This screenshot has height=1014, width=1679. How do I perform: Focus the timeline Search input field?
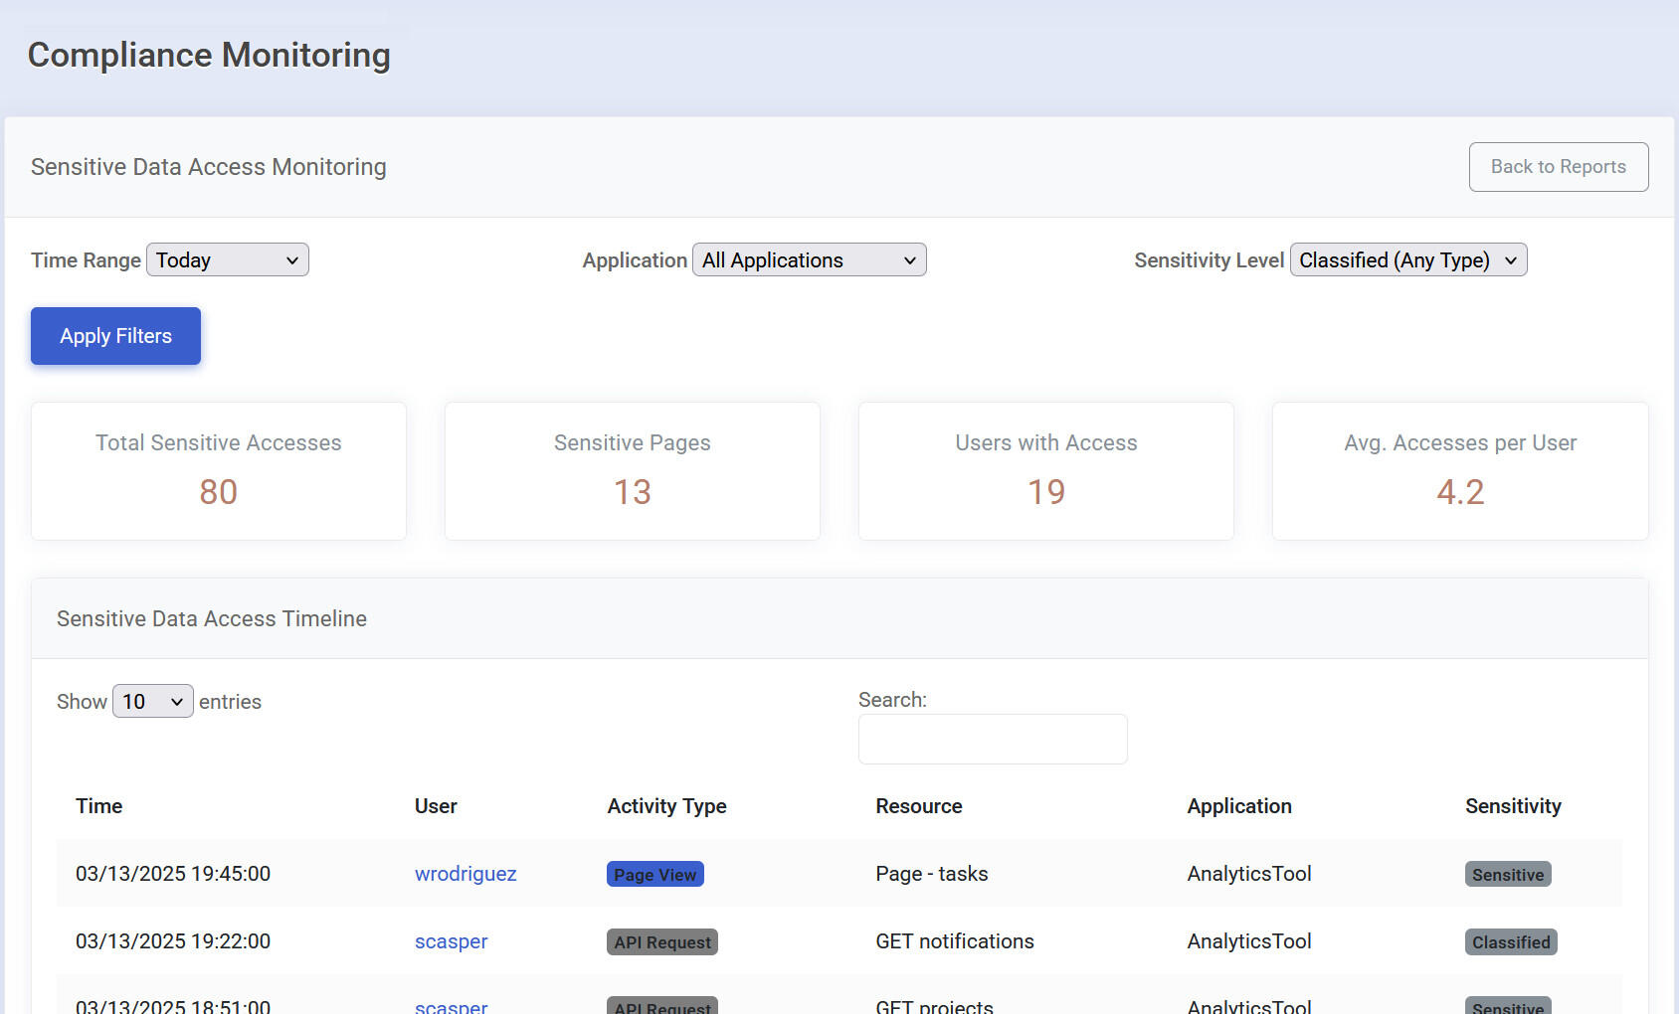992,740
